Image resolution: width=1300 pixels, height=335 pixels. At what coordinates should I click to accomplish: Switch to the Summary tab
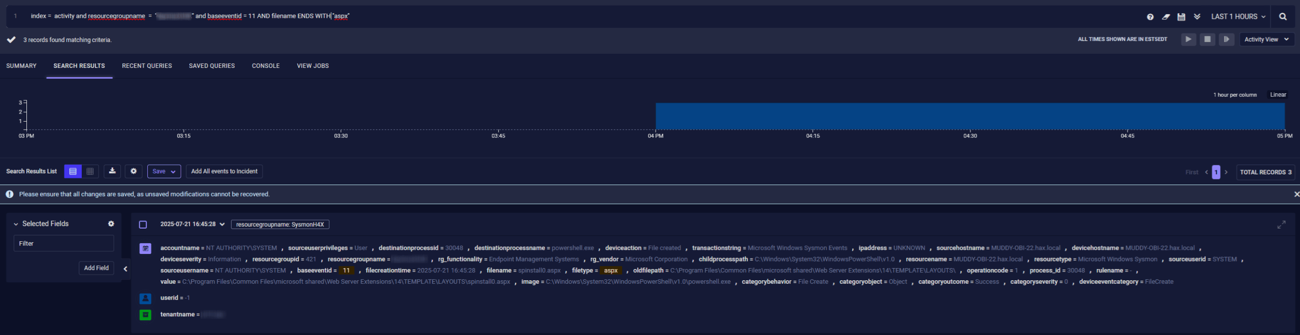pos(21,66)
